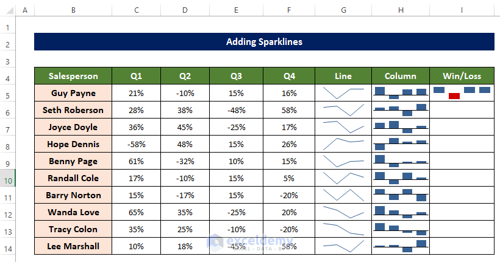Select the column C header

[x=136, y=10]
